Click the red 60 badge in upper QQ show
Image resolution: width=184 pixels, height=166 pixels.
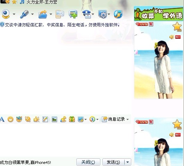178,37
